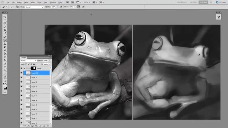228x128 pixels.
Task: Open the layer blend mode dropdown
Action: click(x=28, y=61)
